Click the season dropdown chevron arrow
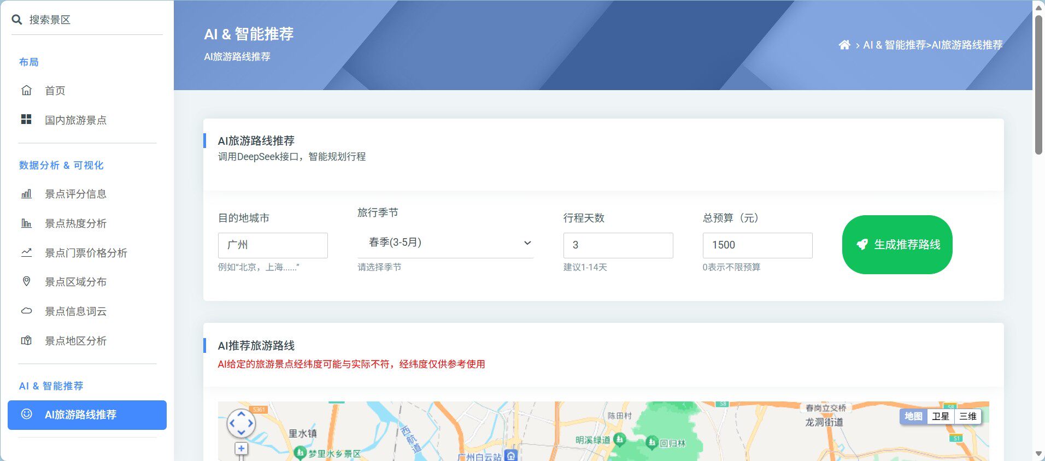This screenshot has width=1045, height=461. tap(527, 243)
